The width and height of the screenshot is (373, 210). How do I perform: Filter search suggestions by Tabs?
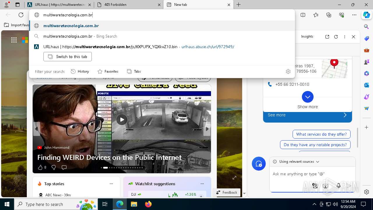[x=134, y=71]
